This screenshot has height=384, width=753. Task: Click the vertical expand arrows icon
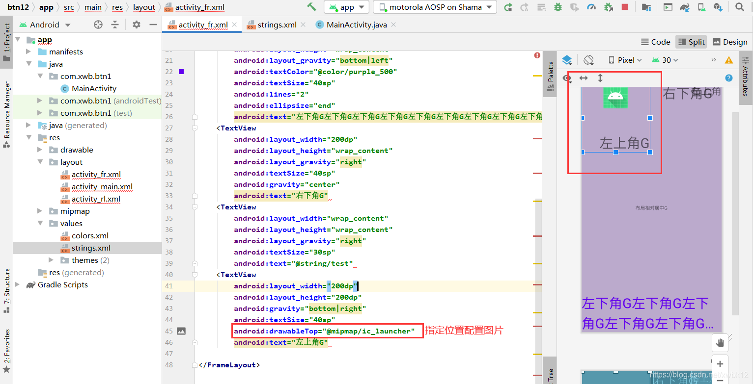(600, 78)
